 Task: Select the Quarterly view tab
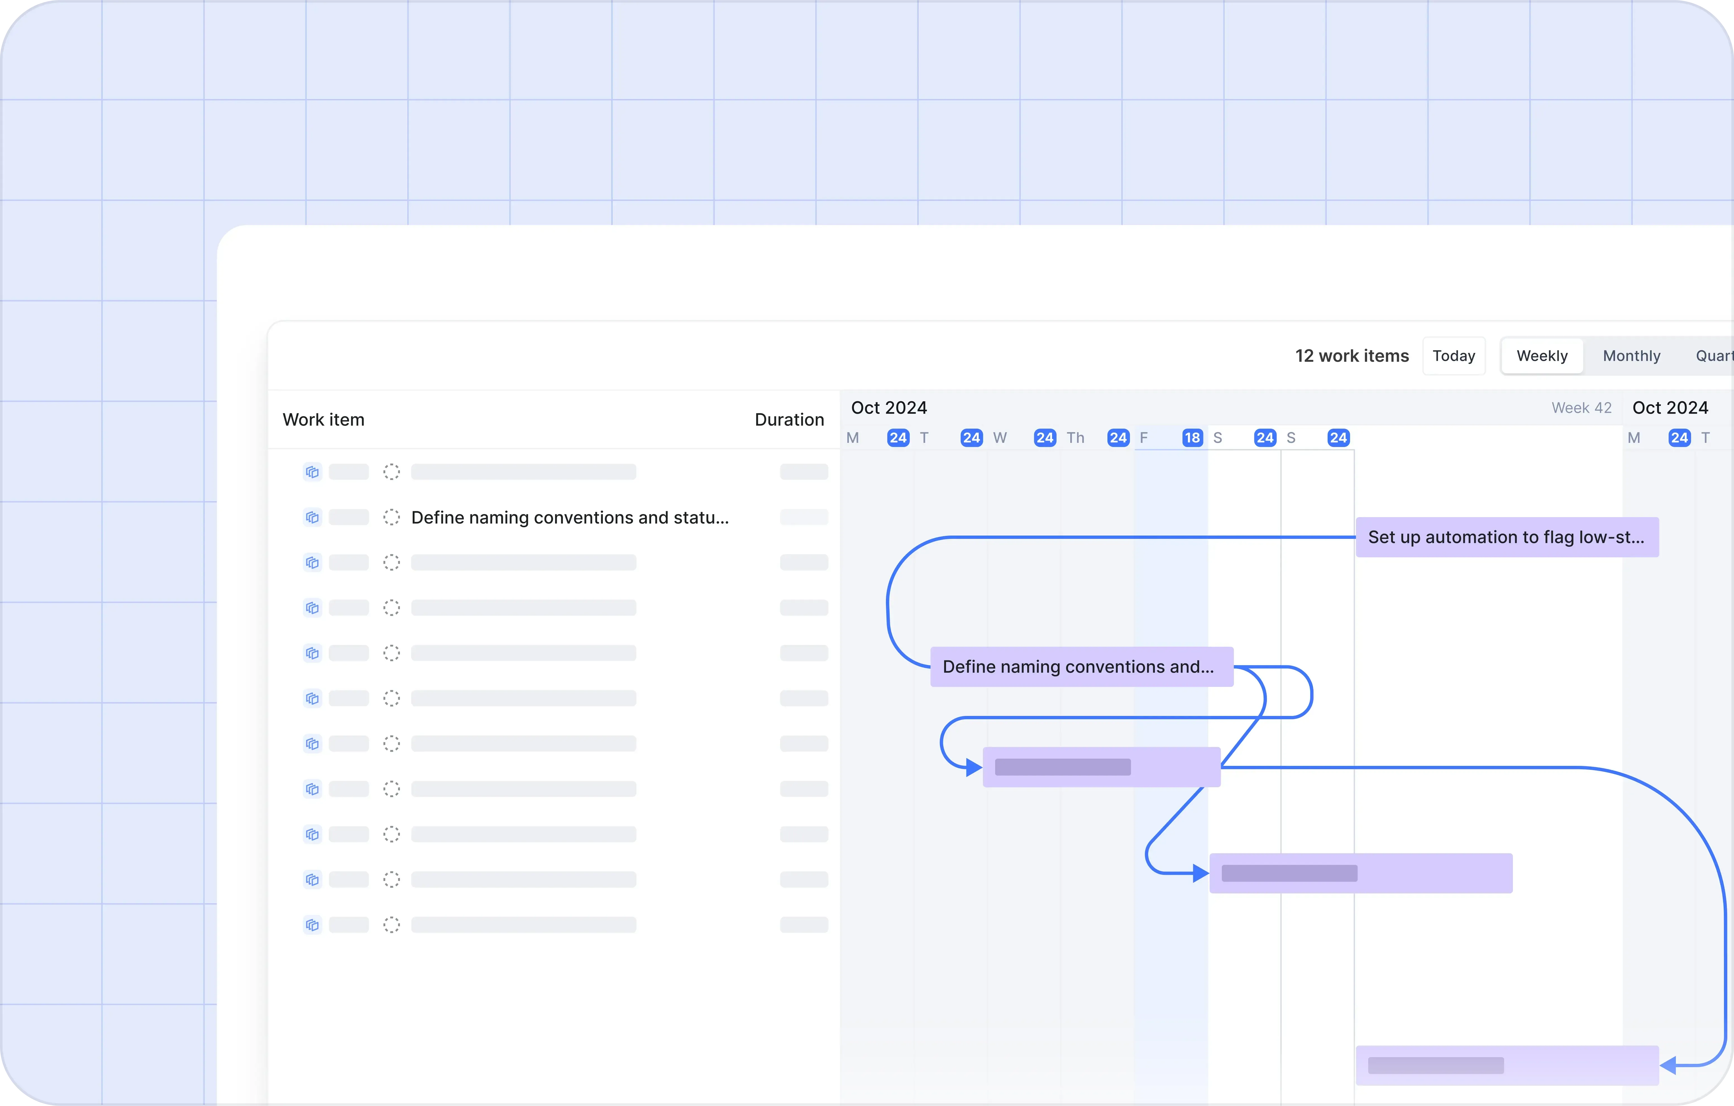(1714, 356)
